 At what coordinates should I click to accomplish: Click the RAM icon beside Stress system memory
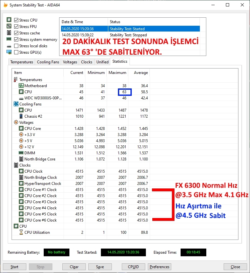coord(9,39)
